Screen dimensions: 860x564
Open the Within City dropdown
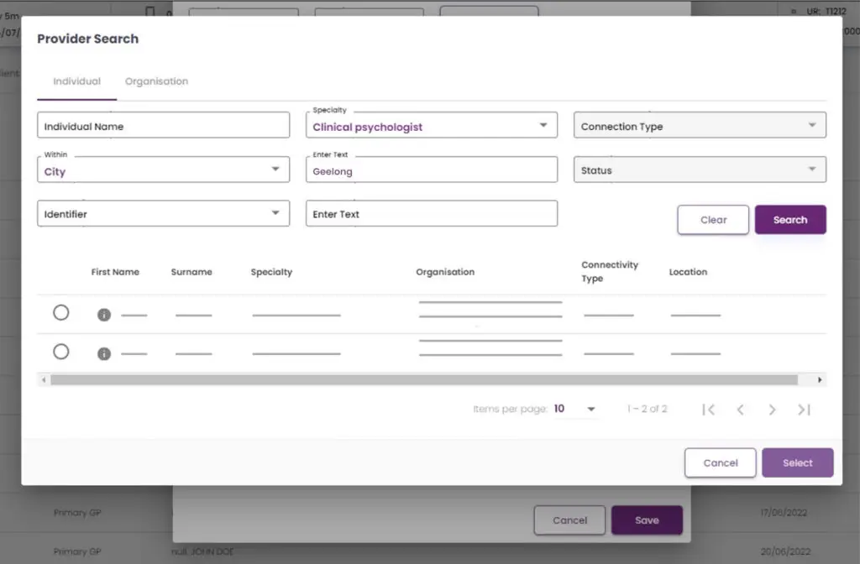click(x=163, y=170)
